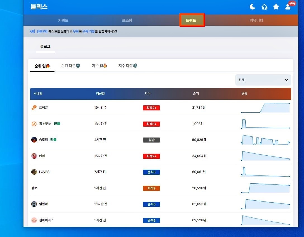Click the 인플 badge next to 송도리

(53, 140)
